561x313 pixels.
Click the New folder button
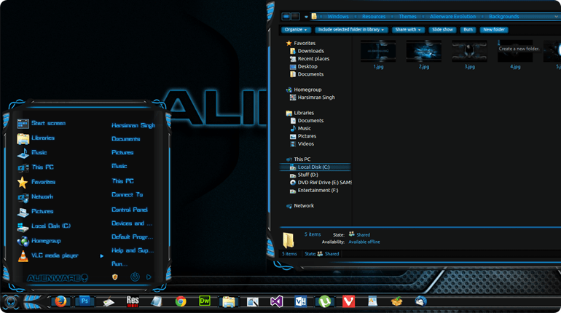click(x=494, y=30)
